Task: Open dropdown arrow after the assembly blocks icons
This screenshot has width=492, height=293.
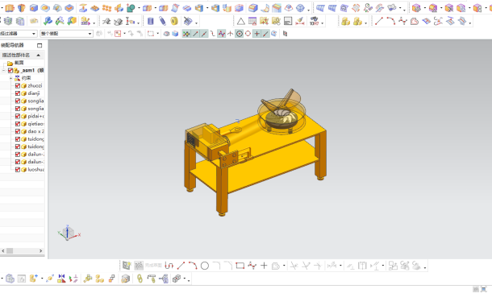Action: (366, 23)
